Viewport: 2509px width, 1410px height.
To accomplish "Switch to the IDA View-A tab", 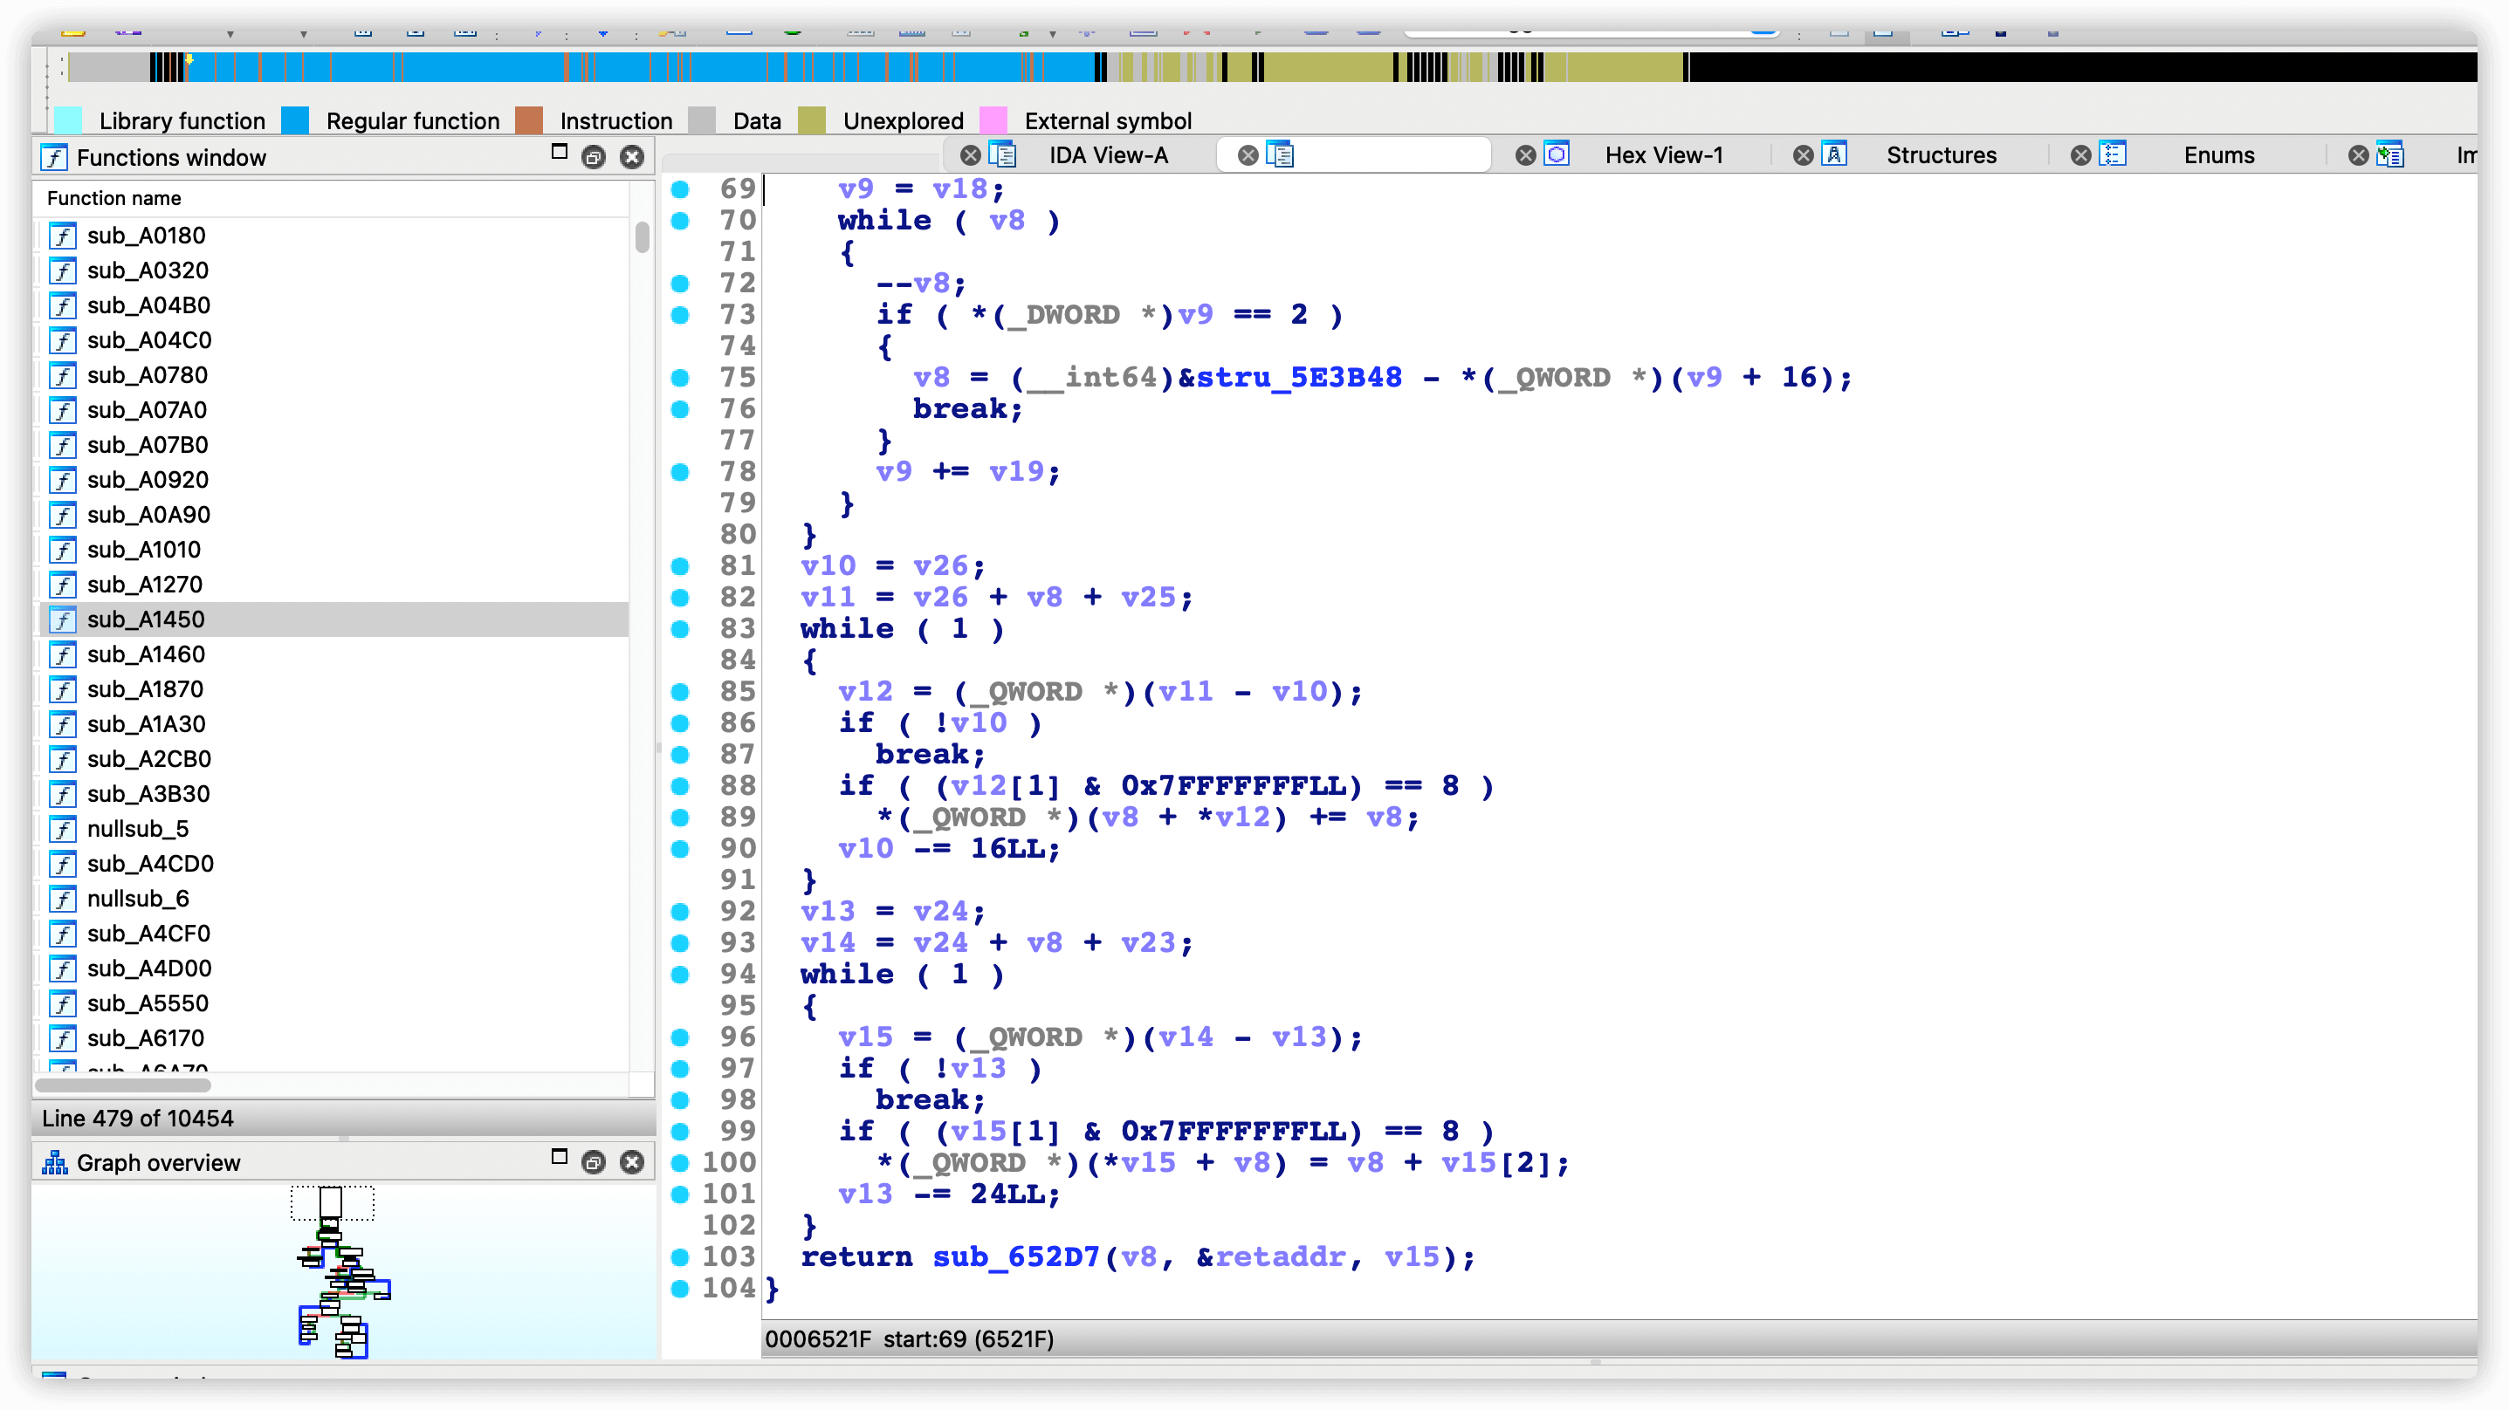I will click(1109, 154).
